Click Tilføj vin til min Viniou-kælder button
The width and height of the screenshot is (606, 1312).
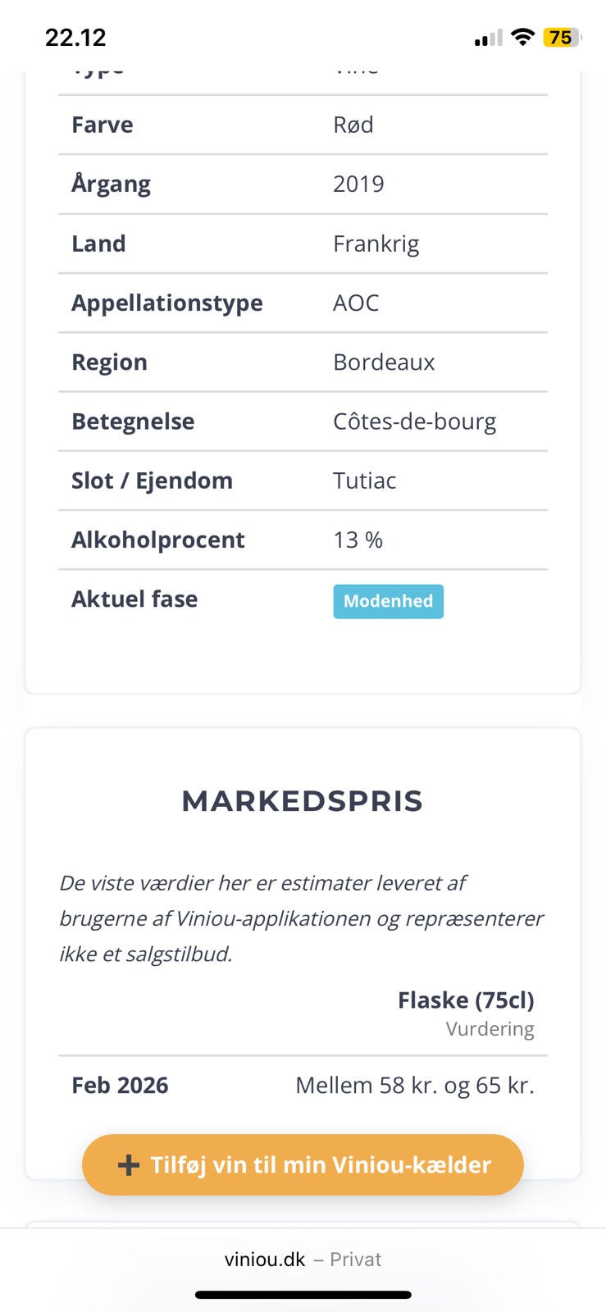pos(303,1164)
